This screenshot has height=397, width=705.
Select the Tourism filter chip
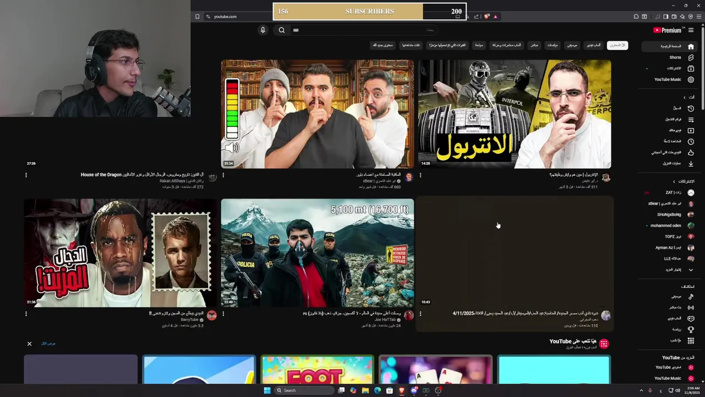479,45
